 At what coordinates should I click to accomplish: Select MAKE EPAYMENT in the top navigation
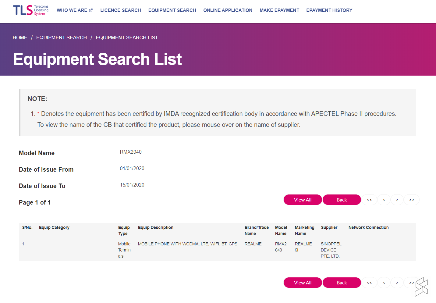(279, 10)
